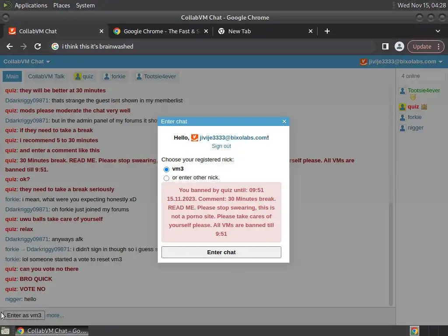Open the System menu
Screen dimensions: 448x336
[85, 5]
